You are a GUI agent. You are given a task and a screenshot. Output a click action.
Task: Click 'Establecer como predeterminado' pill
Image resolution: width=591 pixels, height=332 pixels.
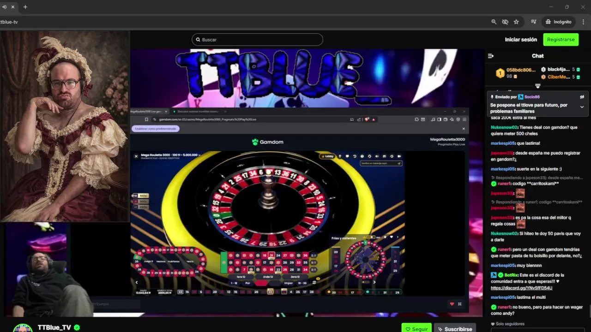[156, 129]
